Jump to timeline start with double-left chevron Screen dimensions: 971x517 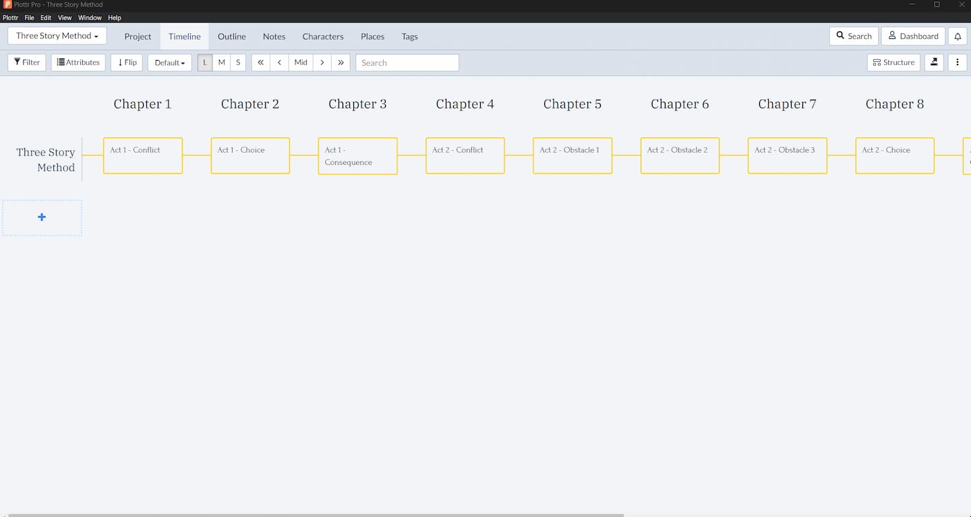(260, 62)
